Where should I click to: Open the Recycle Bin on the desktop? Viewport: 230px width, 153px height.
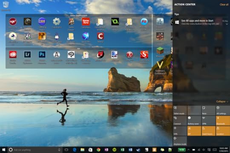click(x=6, y=4)
